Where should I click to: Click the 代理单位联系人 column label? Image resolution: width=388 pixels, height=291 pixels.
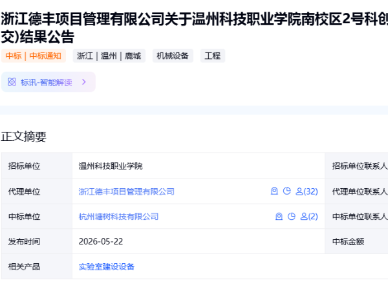coord(360,191)
